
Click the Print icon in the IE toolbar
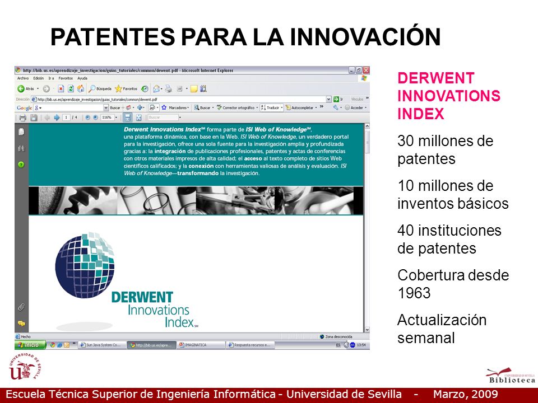tap(168, 89)
